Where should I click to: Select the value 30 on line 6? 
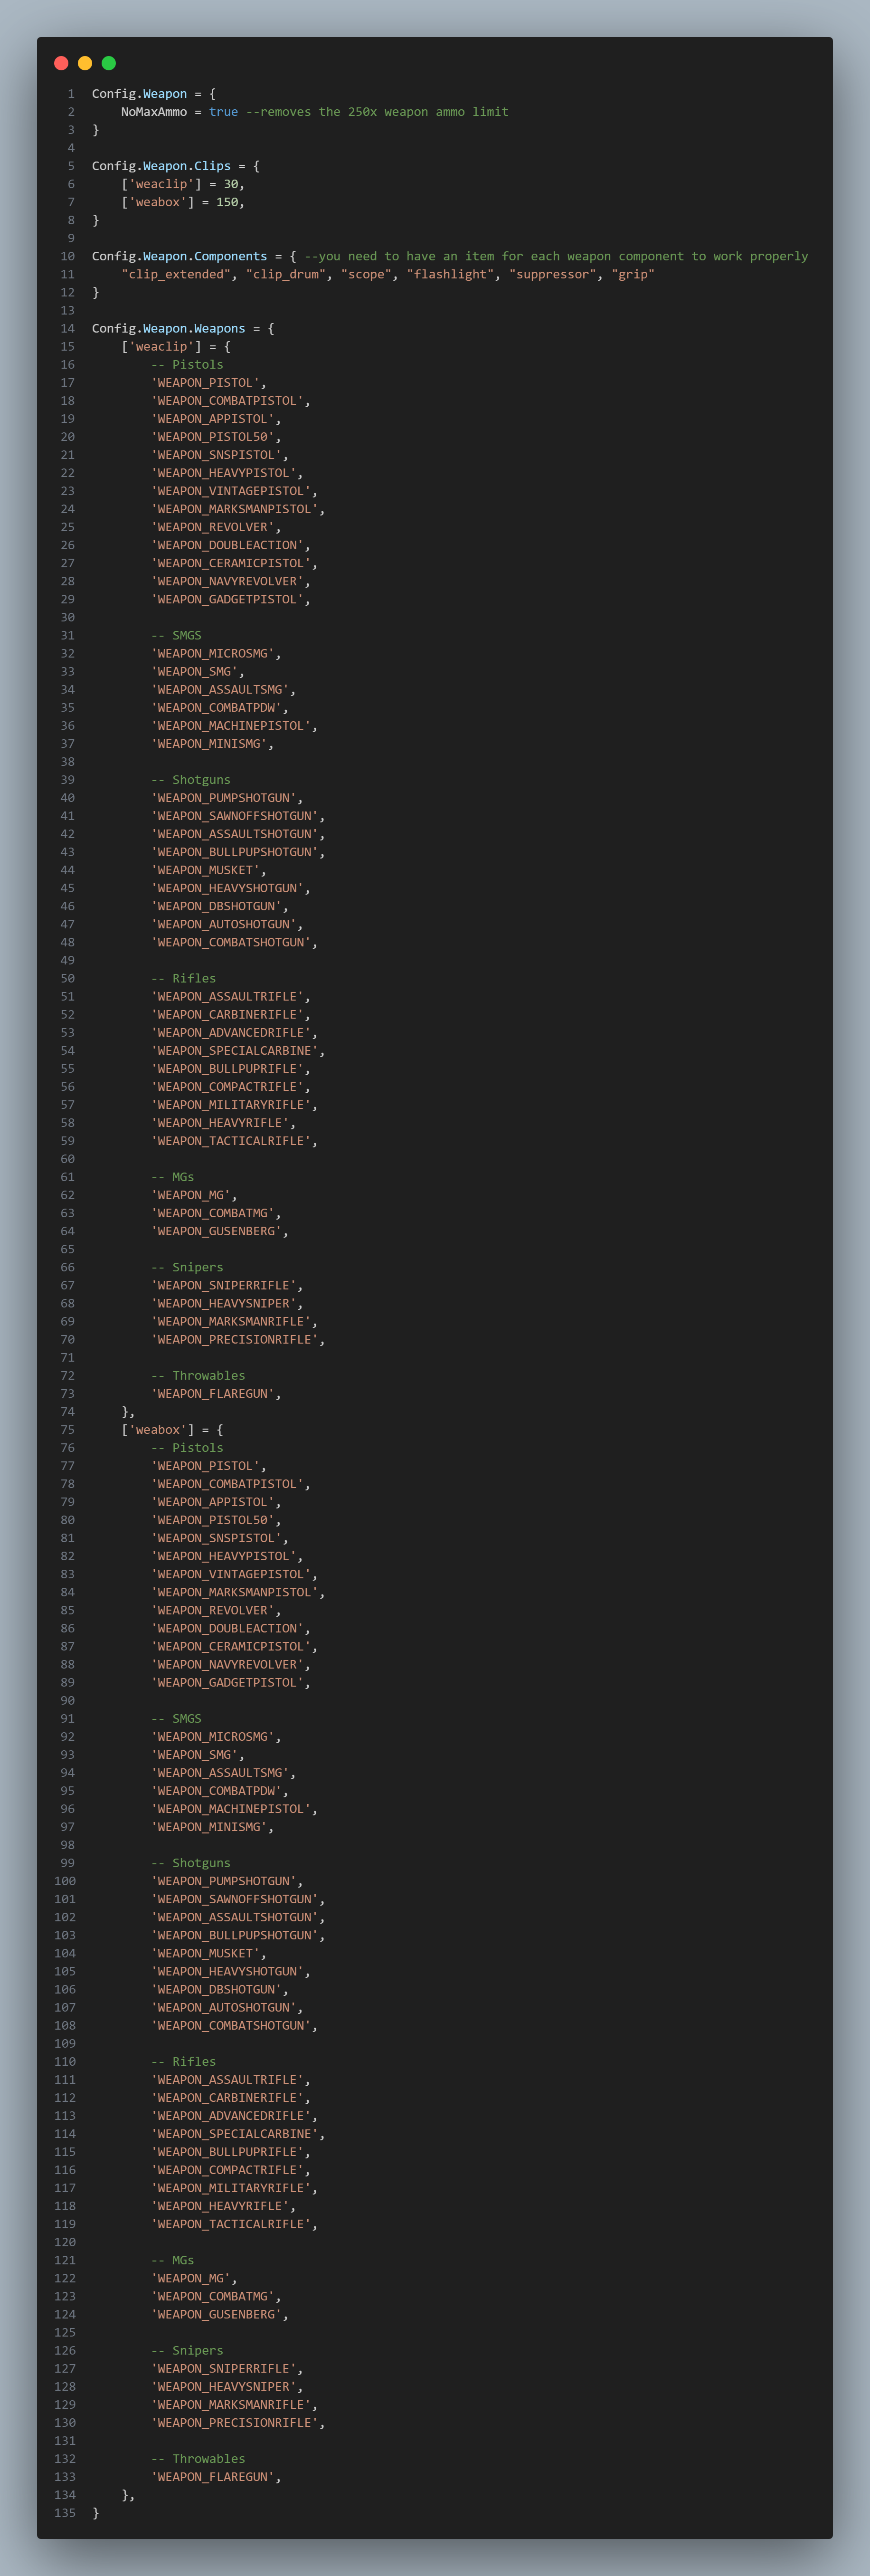tap(231, 184)
